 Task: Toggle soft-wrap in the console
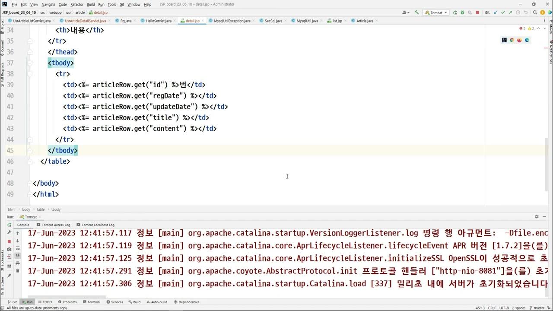(x=18, y=248)
